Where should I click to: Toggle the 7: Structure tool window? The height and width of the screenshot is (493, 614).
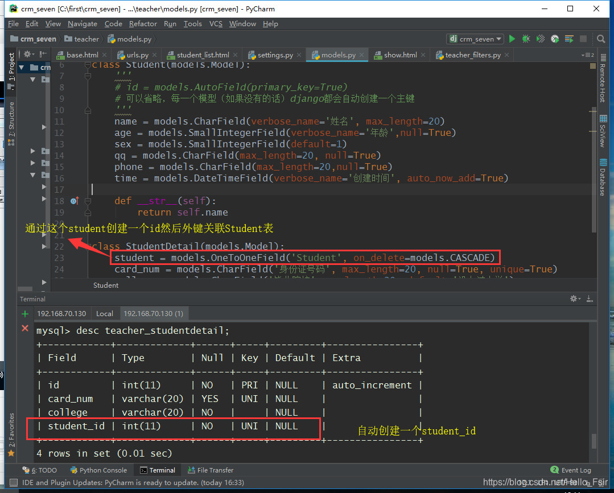pyautogui.click(x=11, y=123)
